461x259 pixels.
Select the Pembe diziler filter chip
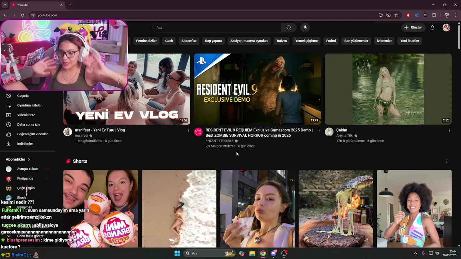pyautogui.click(x=146, y=41)
